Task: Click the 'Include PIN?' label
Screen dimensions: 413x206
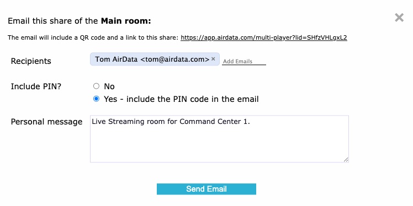Action: (x=36, y=86)
